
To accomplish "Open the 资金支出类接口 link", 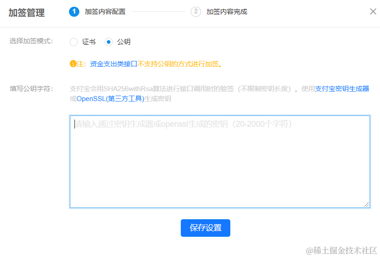I will click(114, 64).
